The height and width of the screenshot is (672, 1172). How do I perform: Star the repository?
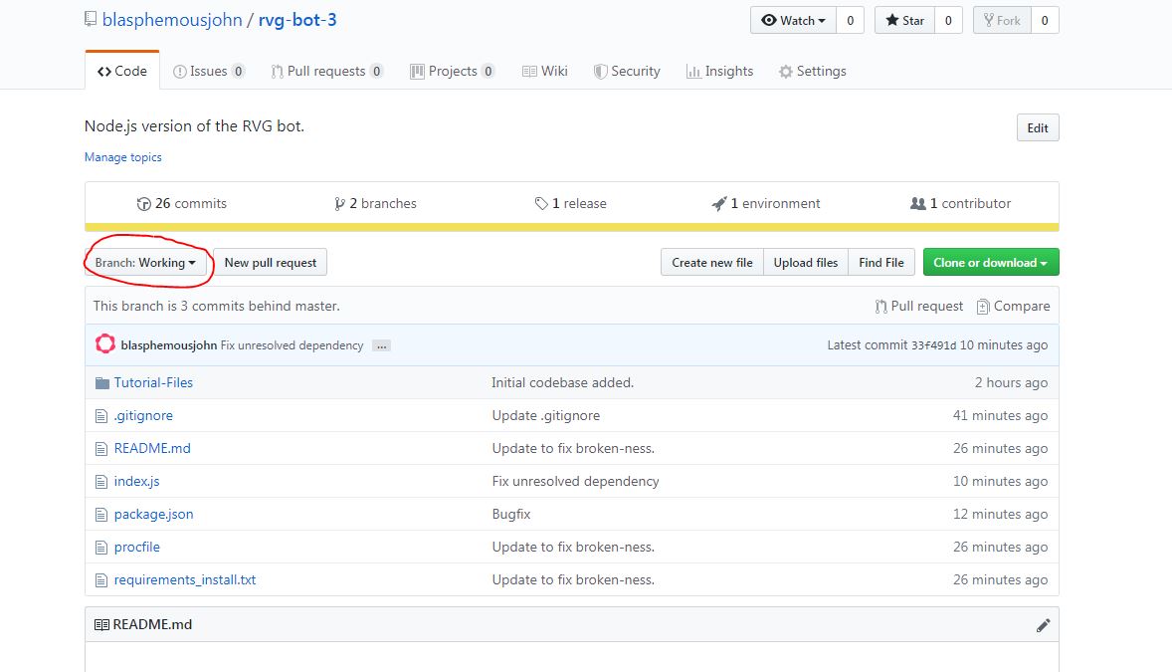pyautogui.click(x=904, y=20)
